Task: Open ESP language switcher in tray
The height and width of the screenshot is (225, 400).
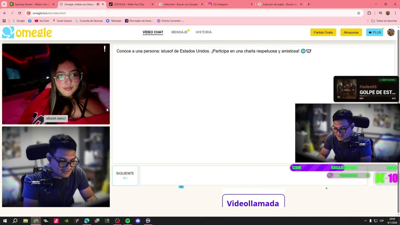Action: (382, 221)
